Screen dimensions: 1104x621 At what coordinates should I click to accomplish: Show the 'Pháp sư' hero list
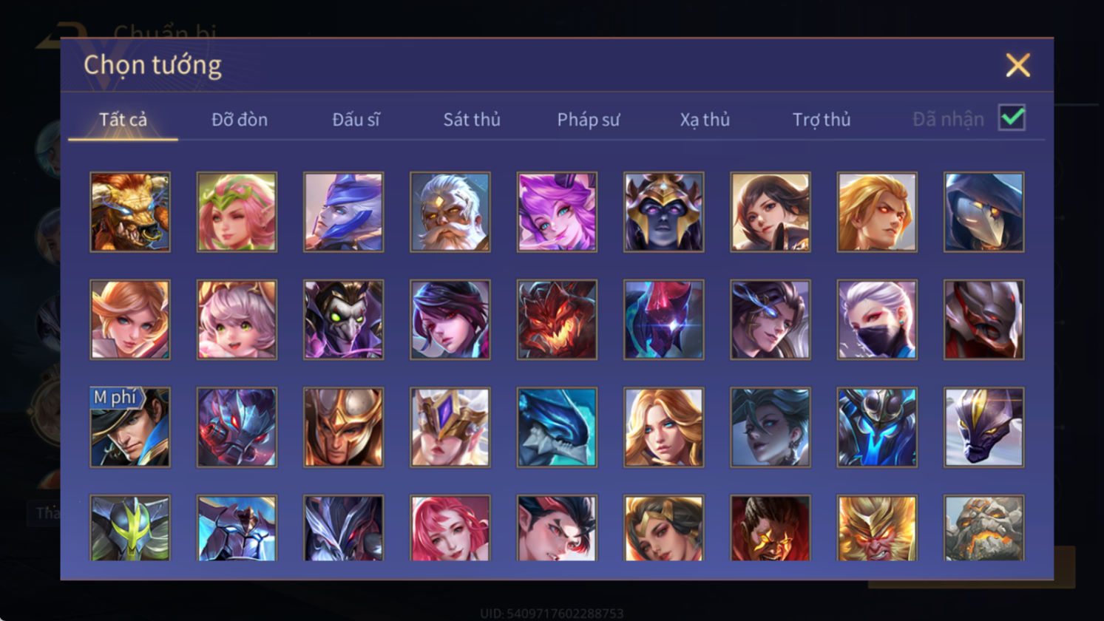(x=589, y=119)
